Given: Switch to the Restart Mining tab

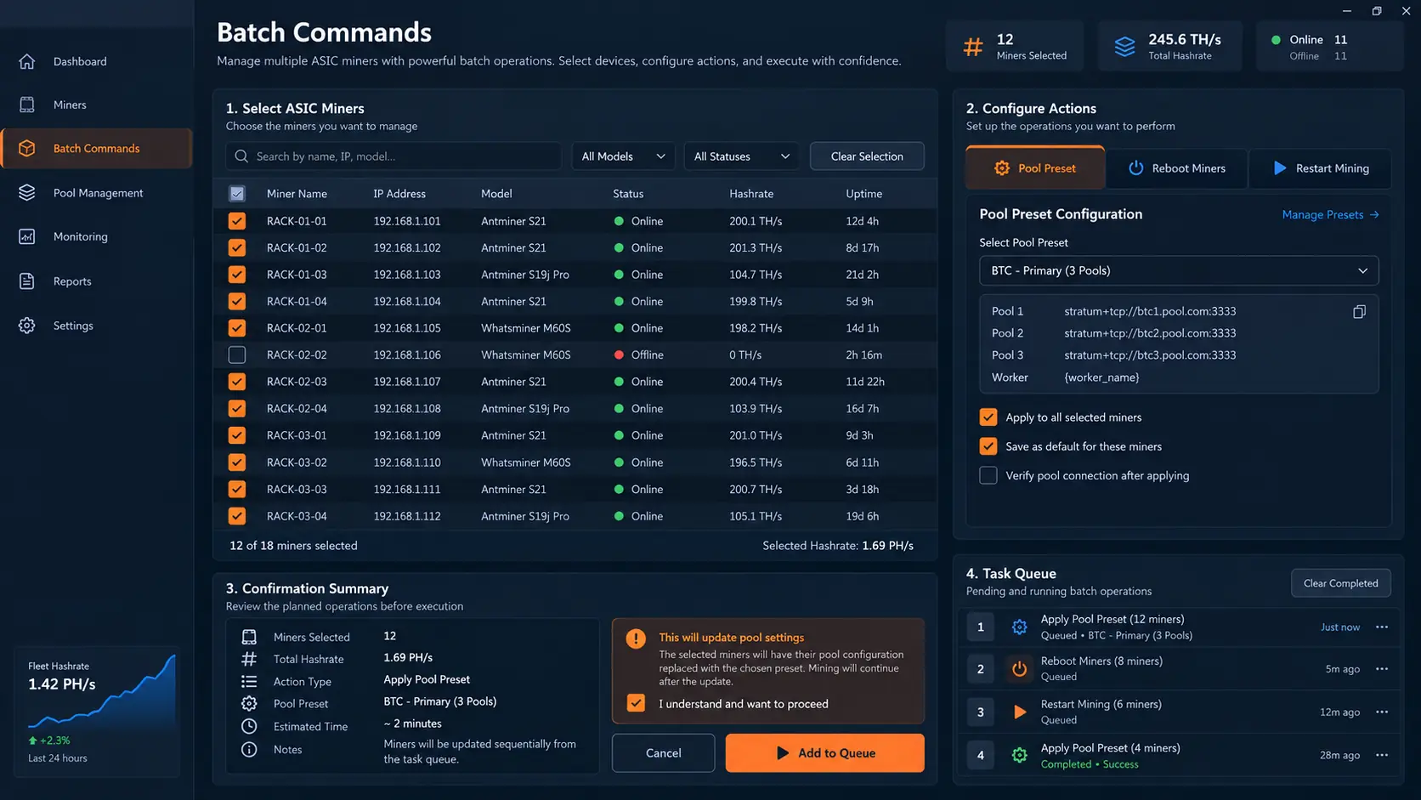Looking at the screenshot, I should (x=1320, y=168).
